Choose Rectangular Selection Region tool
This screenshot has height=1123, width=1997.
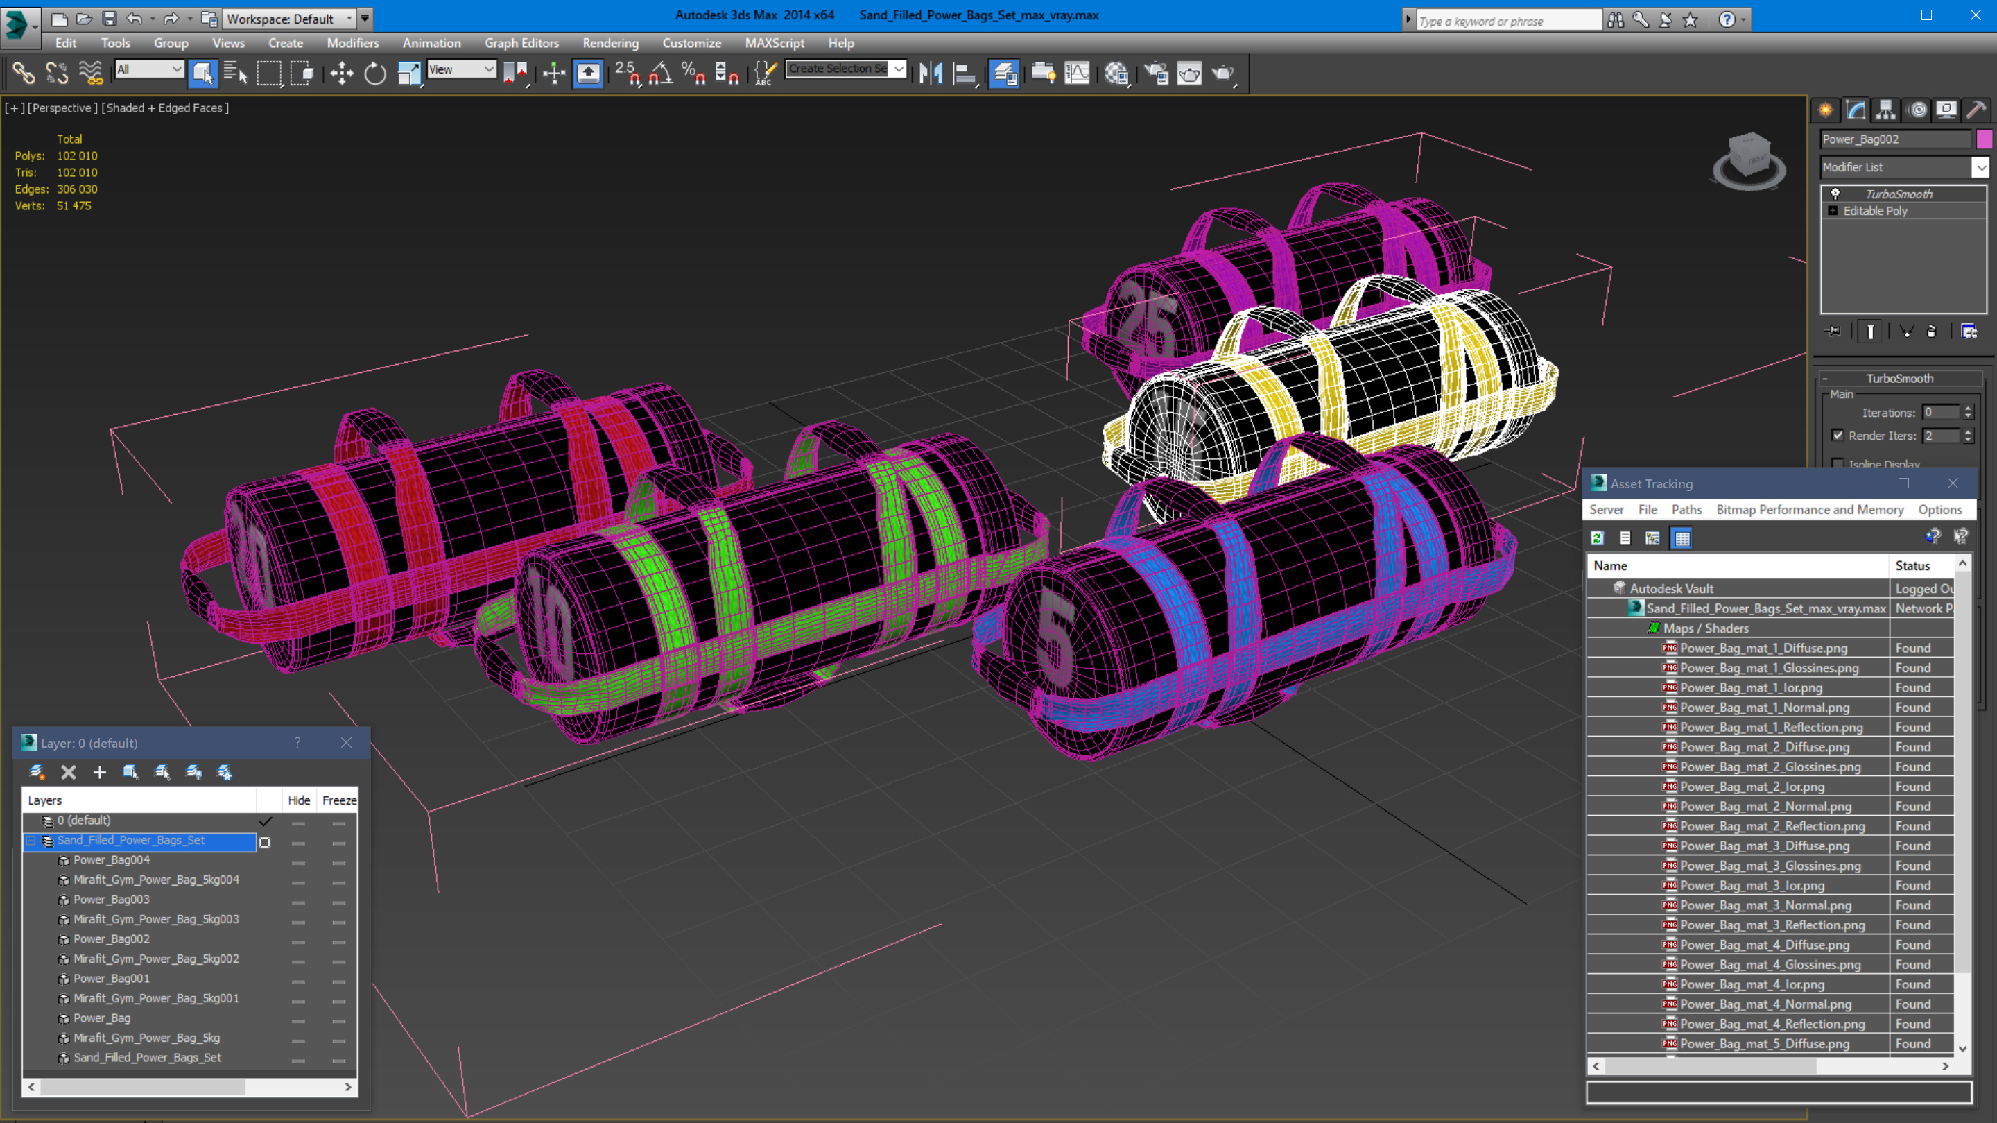click(x=269, y=74)
